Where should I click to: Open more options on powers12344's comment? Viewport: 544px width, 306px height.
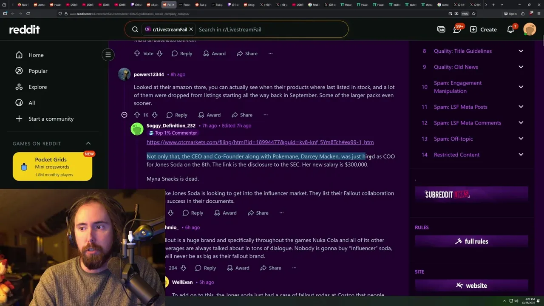click(x=266, y=115)
